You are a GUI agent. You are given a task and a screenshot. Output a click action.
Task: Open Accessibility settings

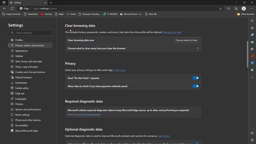click(x=30, y=125)
